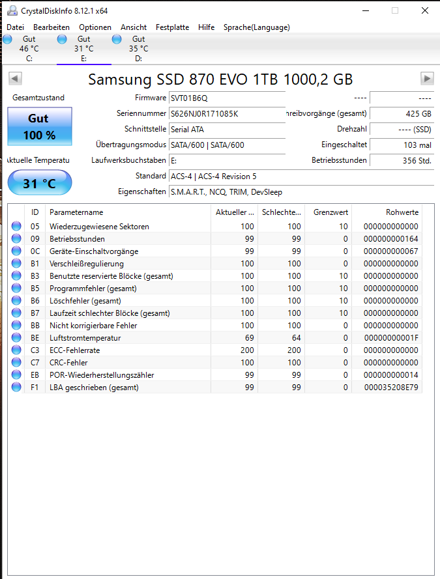
Task: Open the Festplatte menu
Action: click(x=172, y=27)
